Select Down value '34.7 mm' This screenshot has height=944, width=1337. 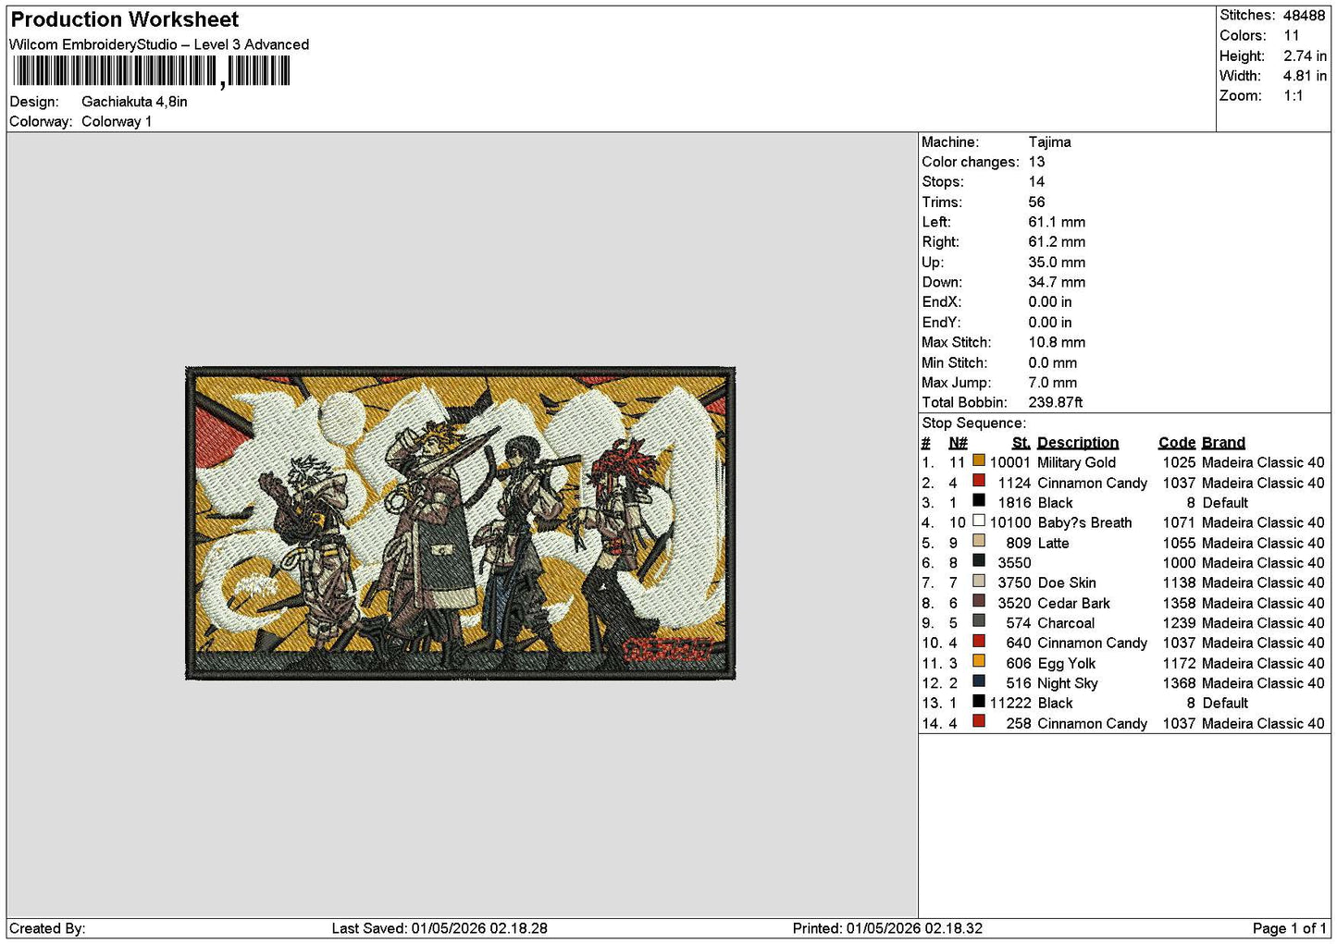pos(1057,282)
